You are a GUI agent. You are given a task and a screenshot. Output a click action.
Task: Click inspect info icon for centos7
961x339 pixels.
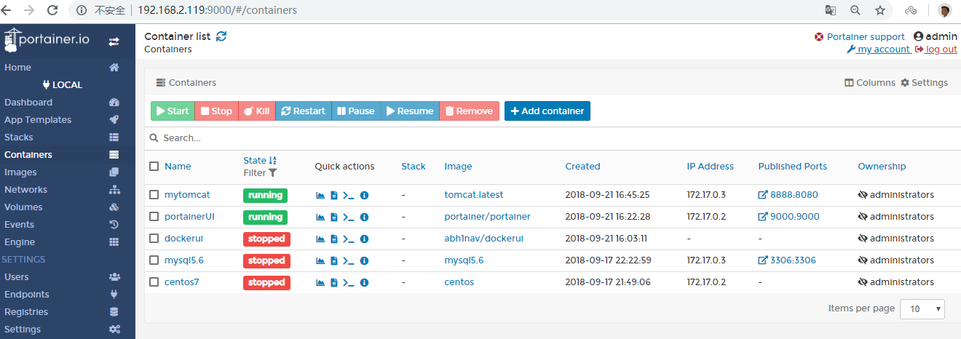(x=365, y=282)
